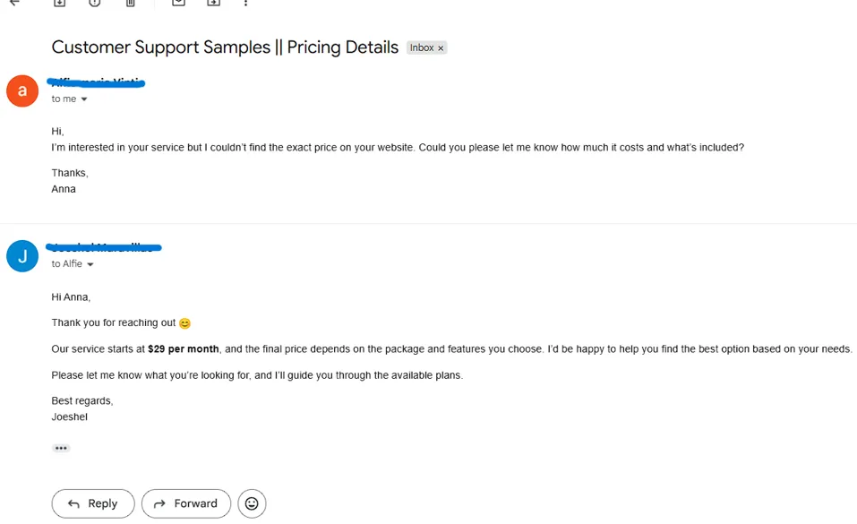Image resolution: width=857 pixels, height=524 pixels.
Task: Mark the conversation as unread
Action: [x=178, y=3]
